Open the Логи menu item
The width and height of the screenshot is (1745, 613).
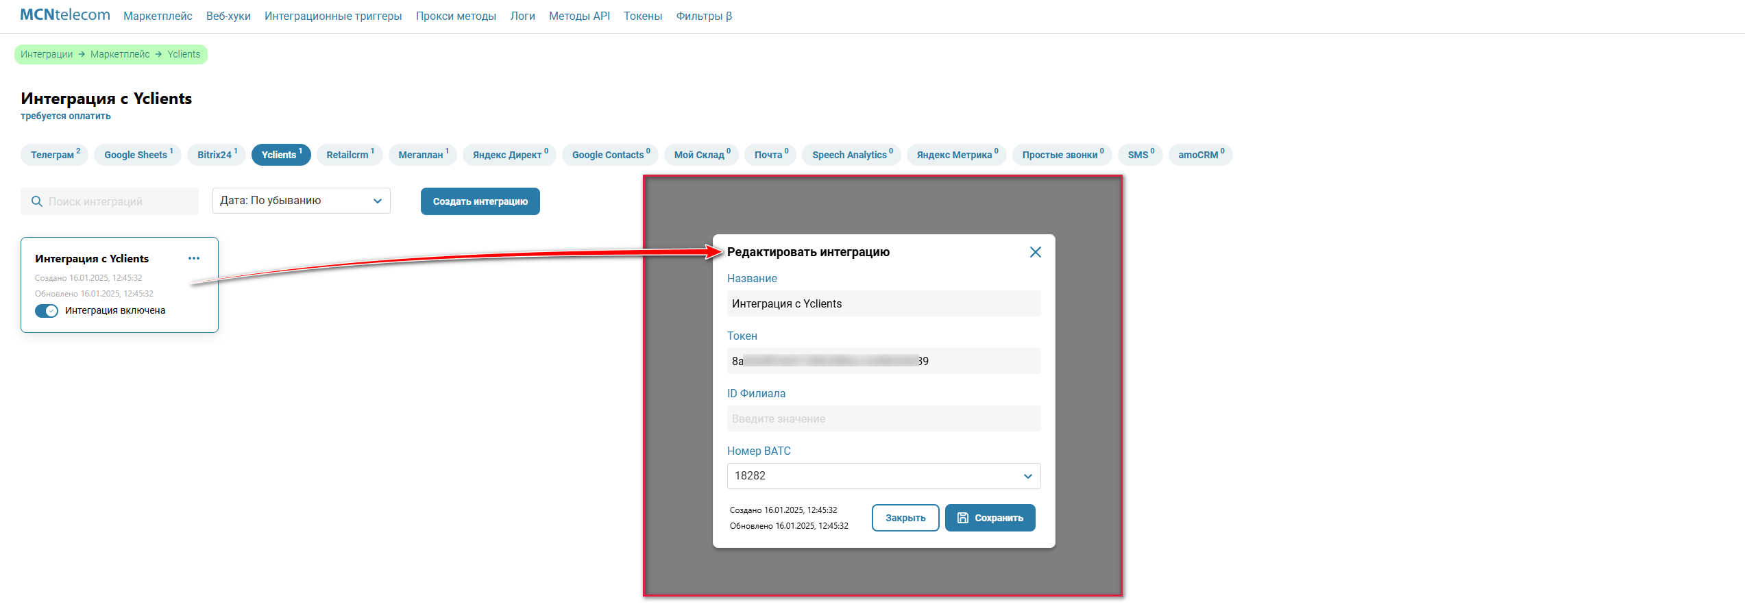click(522, 16)
